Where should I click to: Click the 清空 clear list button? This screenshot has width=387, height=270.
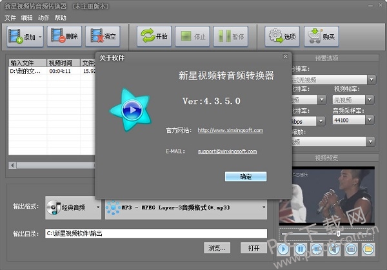click(103, 37)
